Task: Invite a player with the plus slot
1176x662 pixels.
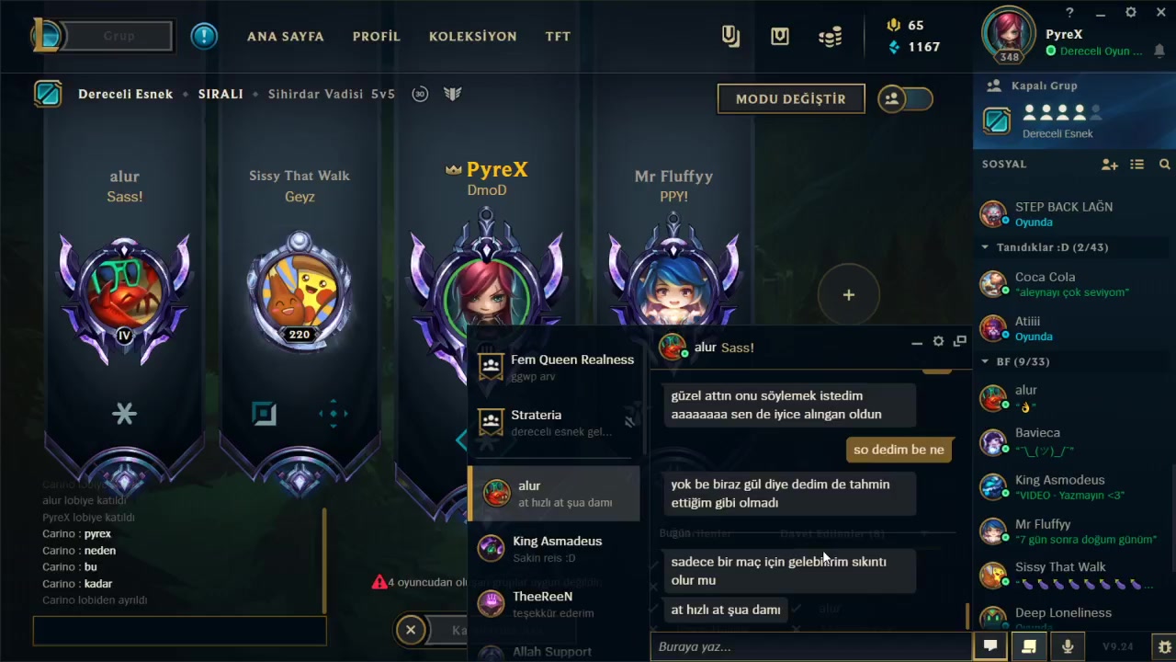Action: pyautogui.click(x=849, y=295)
